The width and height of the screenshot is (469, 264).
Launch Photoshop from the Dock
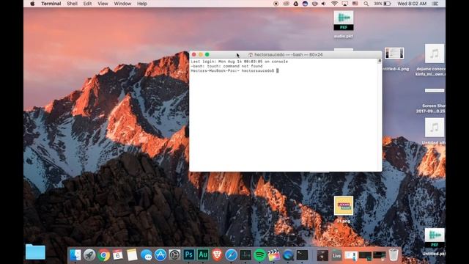pos(189,254)
